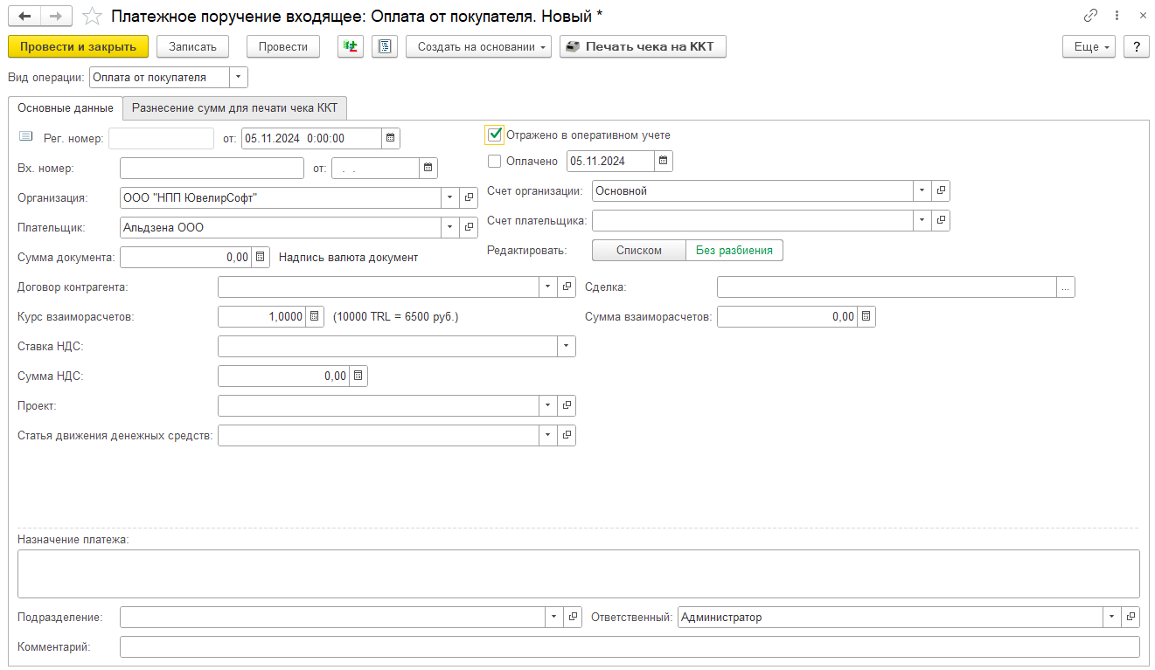This screenshot has width=1155, height=670.
Task: Switch editing mode to Списком
Action: pos(639,250)
